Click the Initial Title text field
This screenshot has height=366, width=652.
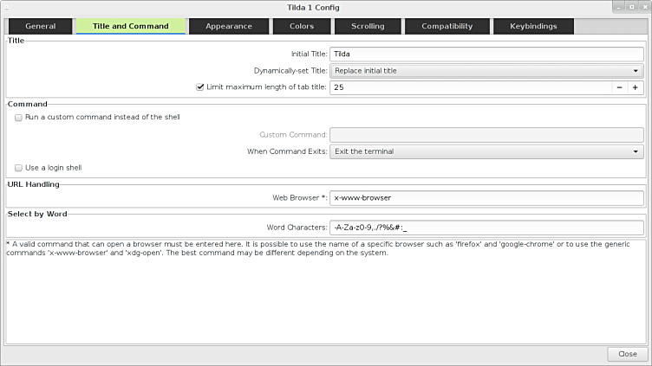point(486,54)
